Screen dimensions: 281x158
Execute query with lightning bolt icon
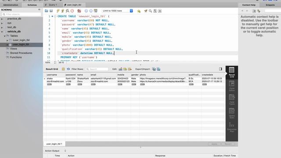58,11
